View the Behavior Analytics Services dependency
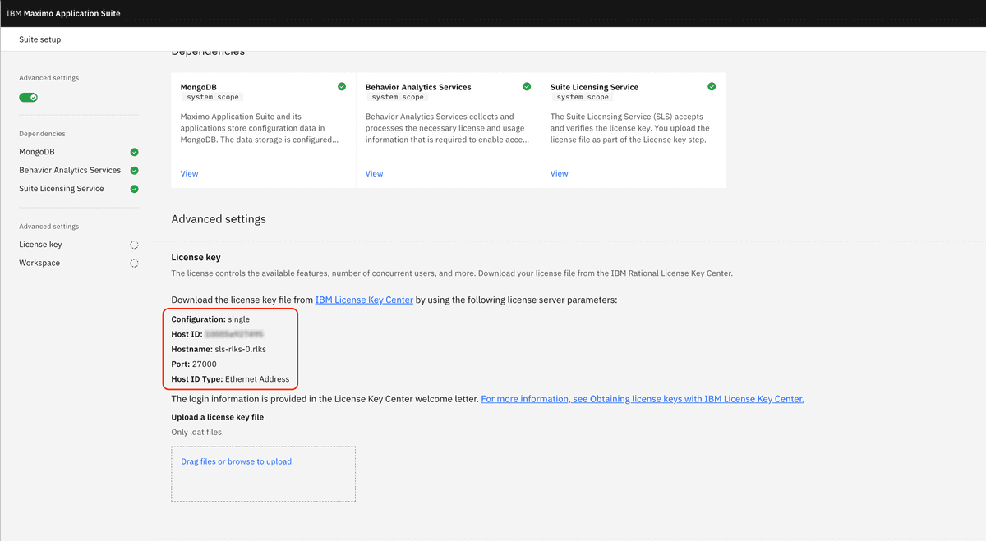Image resolution: width=986 pixels, height=541 pixels. [374, 173]
